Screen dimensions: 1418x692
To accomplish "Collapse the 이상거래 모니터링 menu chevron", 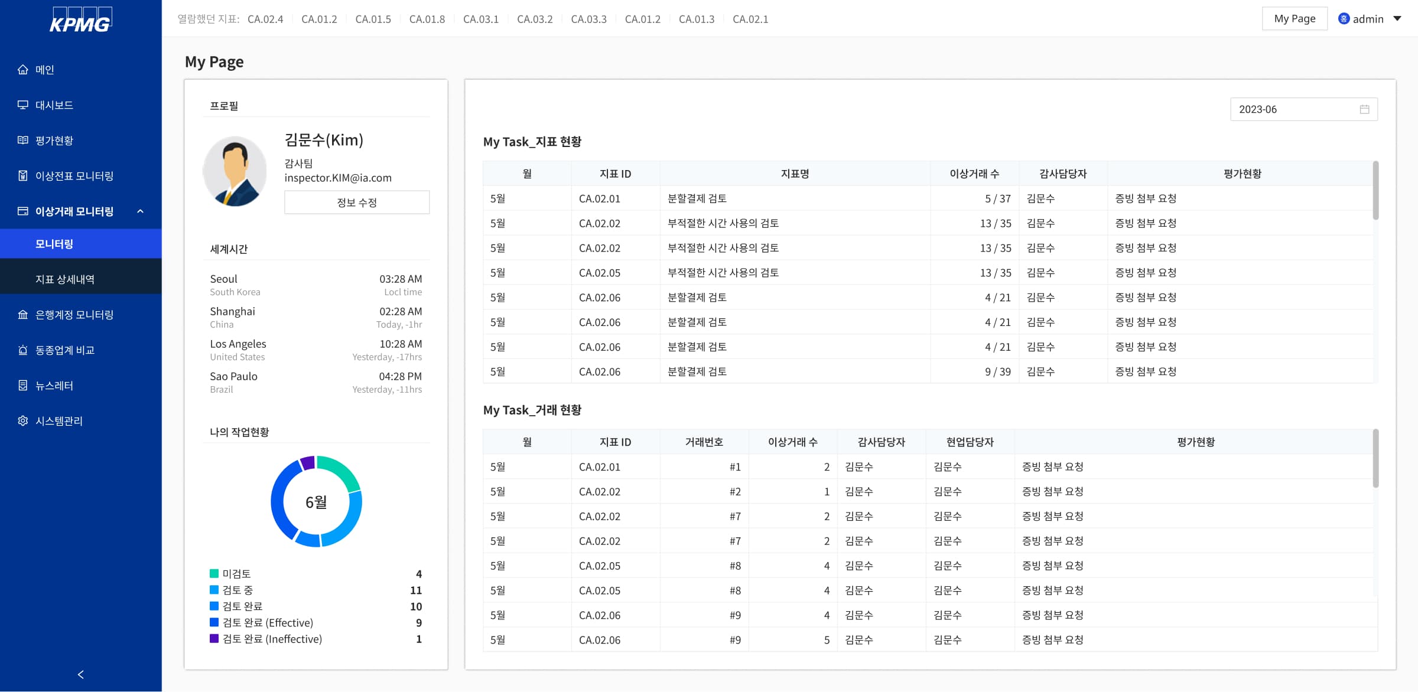I will [x=141, y=211].
